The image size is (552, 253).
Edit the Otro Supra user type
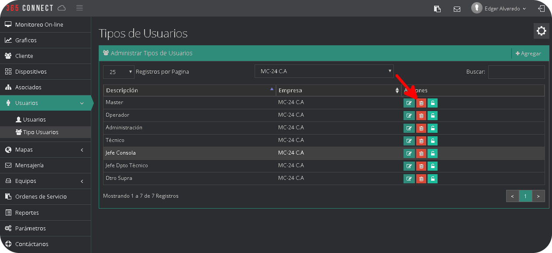409,179
